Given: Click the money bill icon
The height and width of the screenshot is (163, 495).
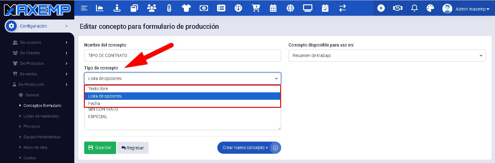Looking at the screenshot, I should click(204, 8).
